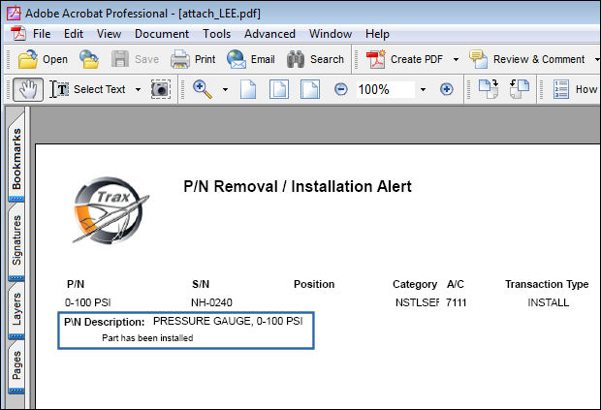The image size is (601, 410).
Task: Click the INSTALL transaction type value
Action: click(x=548, y=302)
